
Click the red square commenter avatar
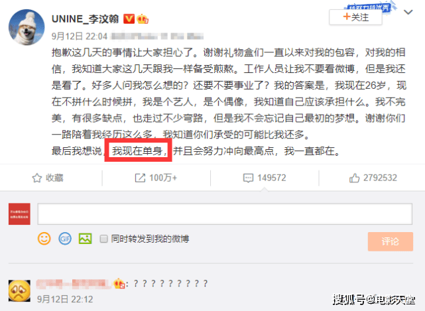point(19,214)
